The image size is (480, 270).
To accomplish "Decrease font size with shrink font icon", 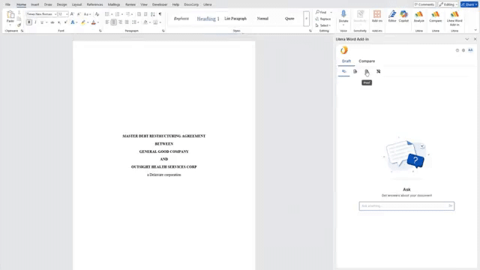I will tap(79, 14).
